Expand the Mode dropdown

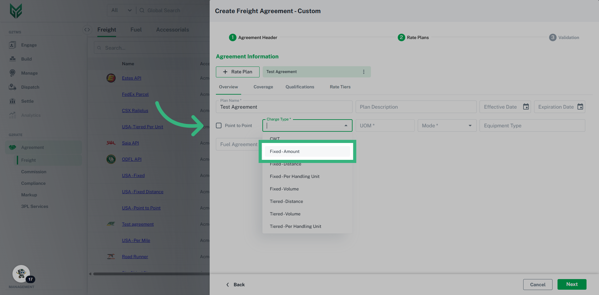[470, 125]
